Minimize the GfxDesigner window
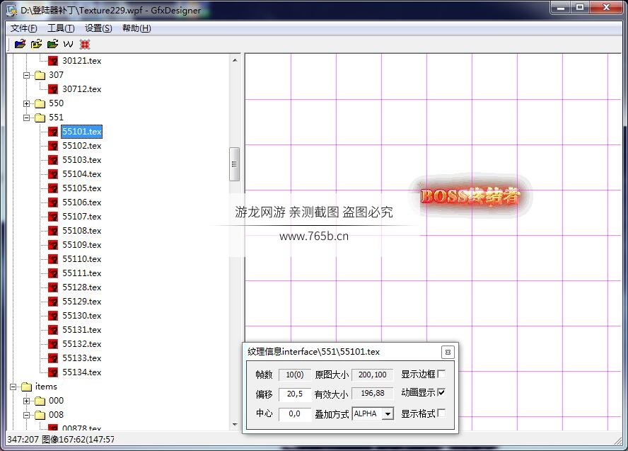Screen dimensions: 628x451 pyautogui.click(x=561, y=7)
